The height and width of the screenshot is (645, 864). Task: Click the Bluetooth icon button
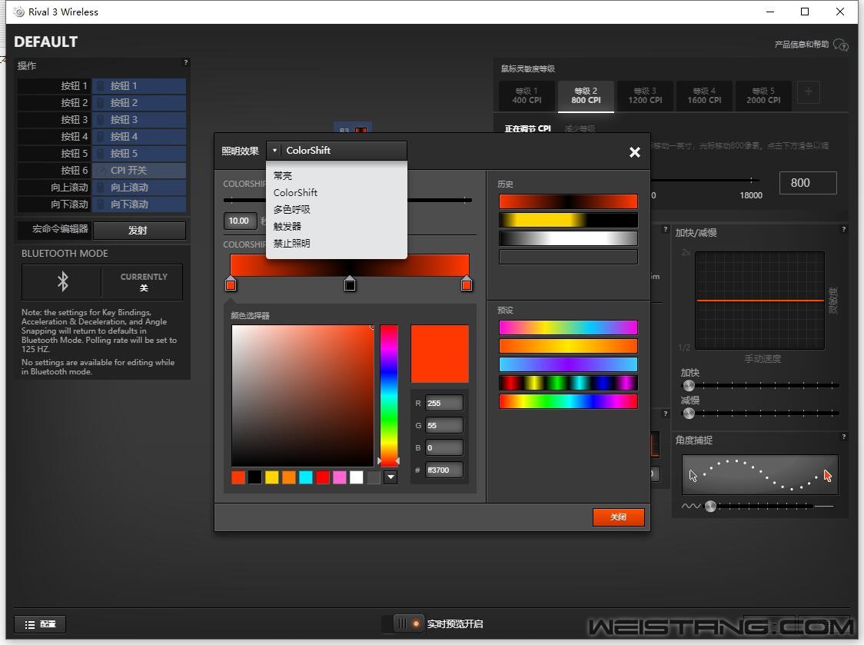(62, 281)
